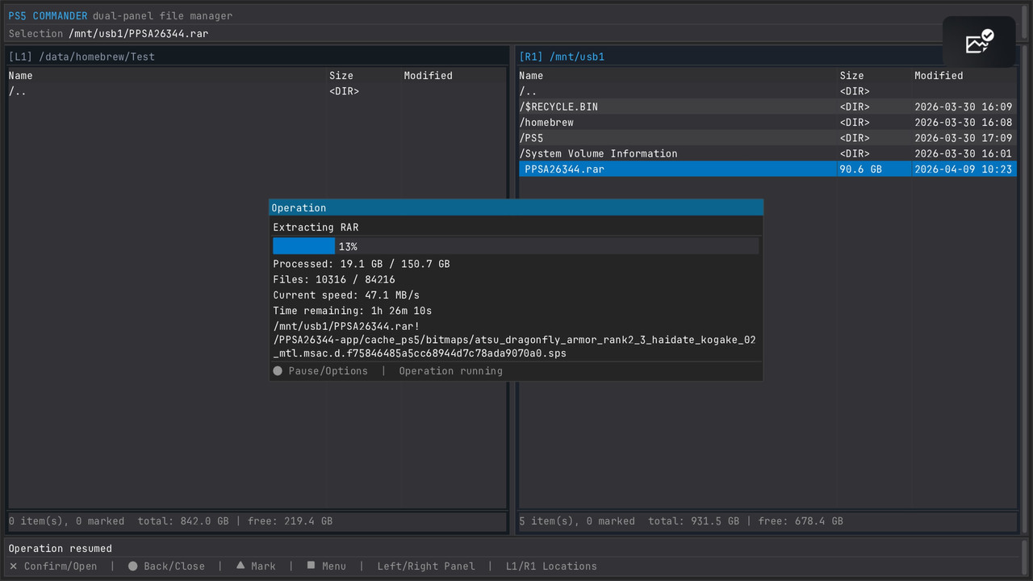Click the extracting file path text in the dialog
Screen dimensions: 1033x581
515,340
